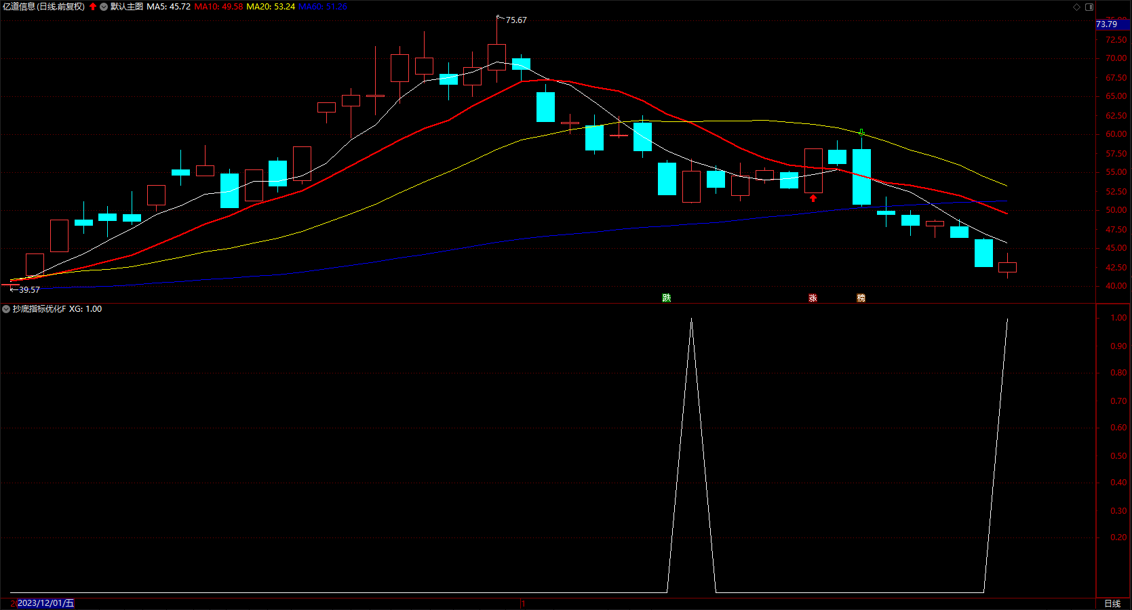Select the MA60: 51.26 indicator label
The width and height of the screenshot is (1132, 610).
coord(323,7)
